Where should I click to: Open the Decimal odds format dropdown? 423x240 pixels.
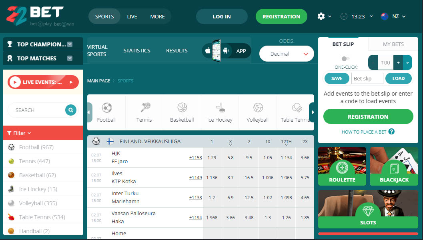287,54
